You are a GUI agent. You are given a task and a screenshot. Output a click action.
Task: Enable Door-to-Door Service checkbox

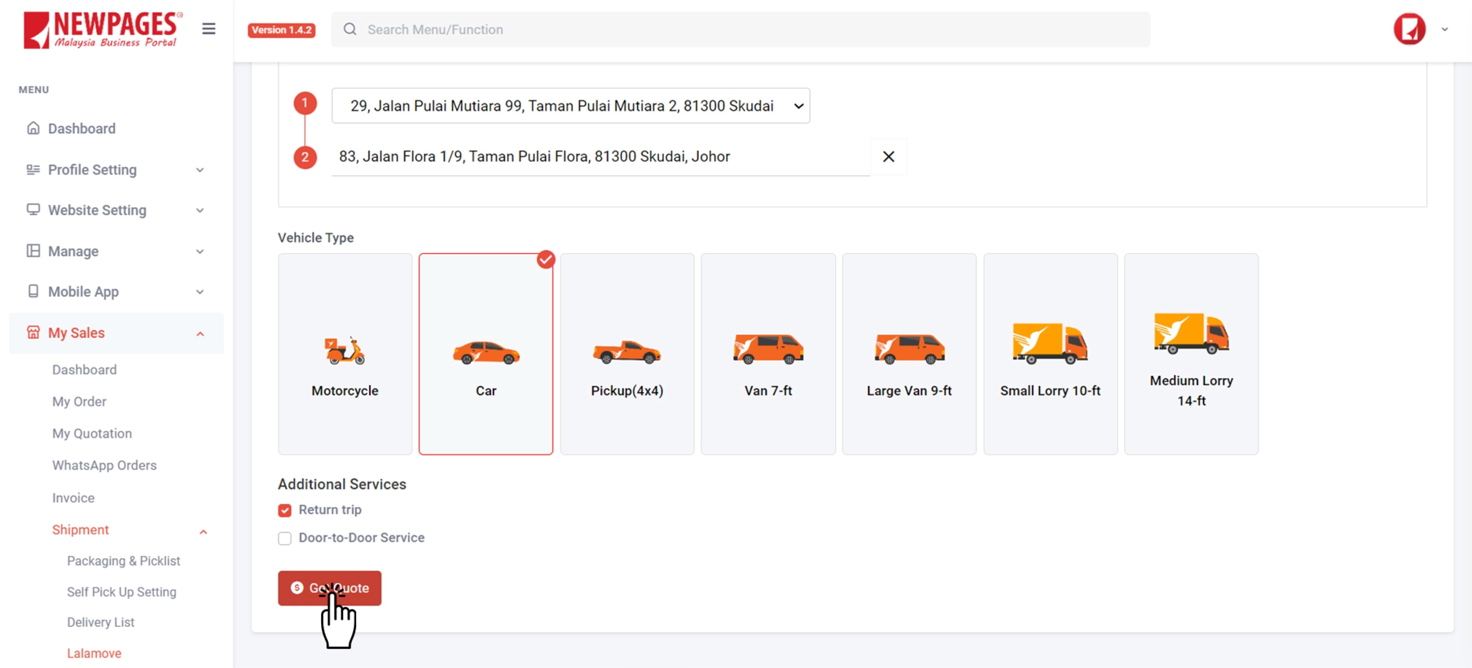[284, 538]
